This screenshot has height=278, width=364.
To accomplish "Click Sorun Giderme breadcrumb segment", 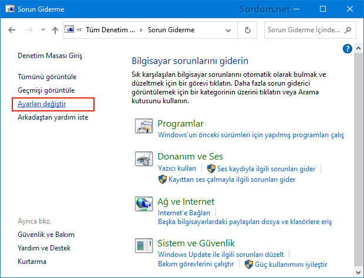I will click(x=171, y=30).
